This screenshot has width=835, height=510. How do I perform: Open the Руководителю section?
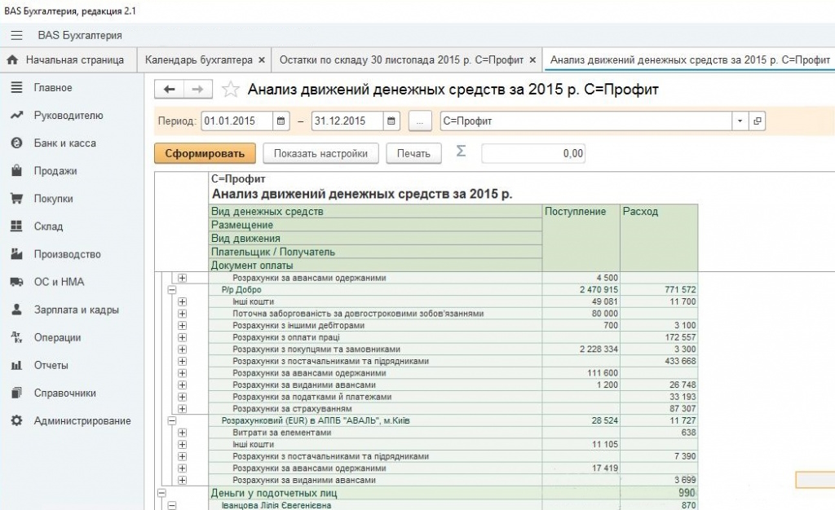(x=68, y=116)
